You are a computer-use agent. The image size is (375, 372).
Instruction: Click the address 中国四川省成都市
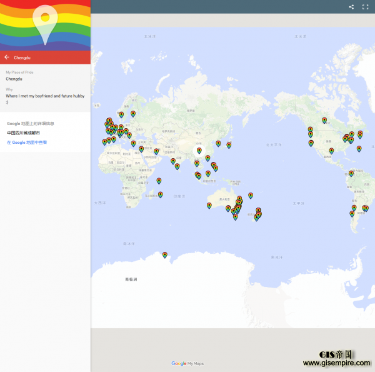(23, 133)
